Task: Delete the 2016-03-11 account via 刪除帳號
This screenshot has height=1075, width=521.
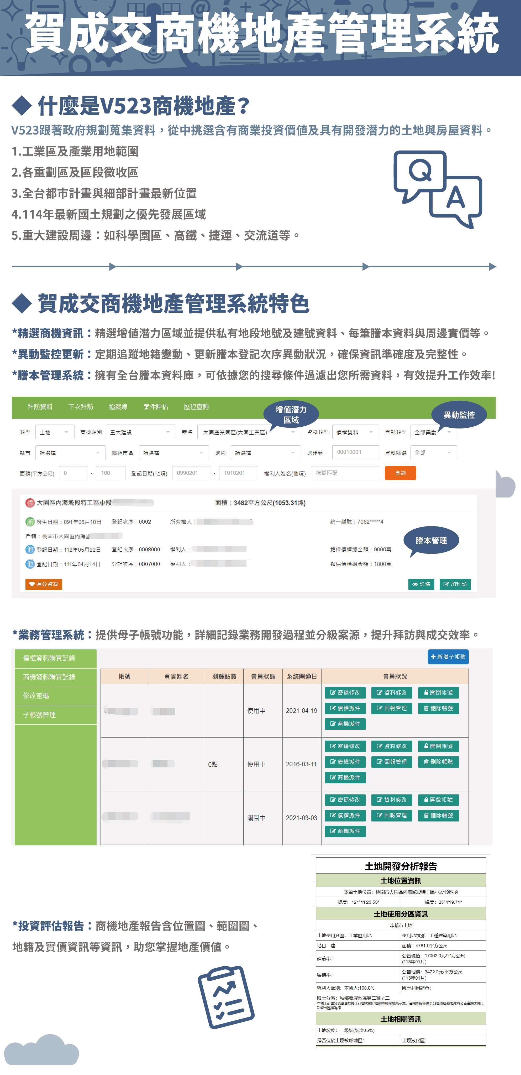Action: click(438, 762)
